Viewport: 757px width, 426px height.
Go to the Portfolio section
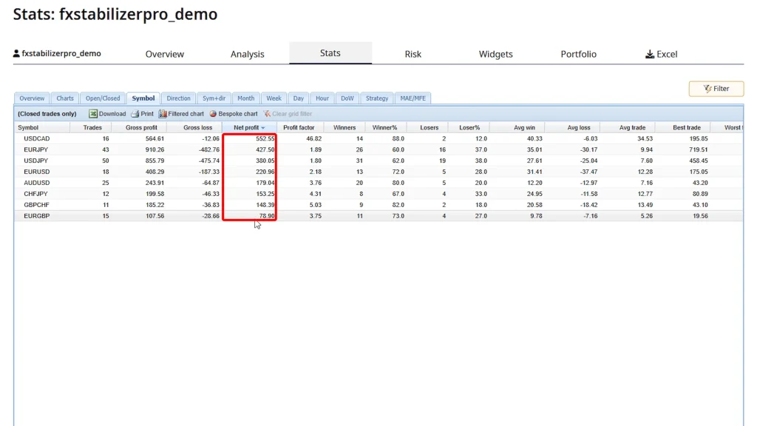(578, 54)
